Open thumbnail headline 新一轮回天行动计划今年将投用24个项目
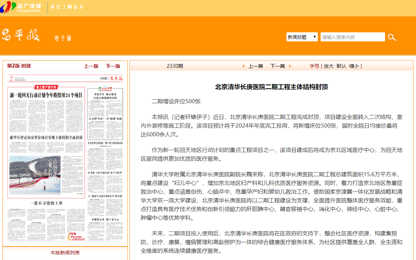The height and width of the screenshot is (260, 416). [x=46, y=95]
